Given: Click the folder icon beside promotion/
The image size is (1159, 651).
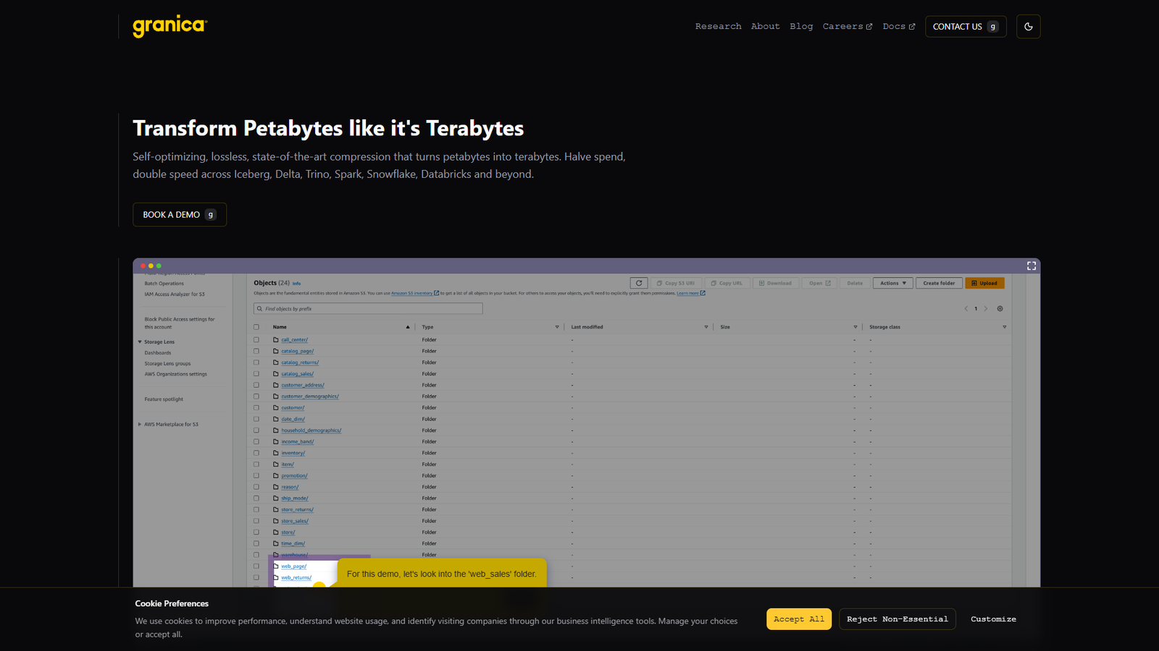Looking at the screenshot, I should click(276, 476).
